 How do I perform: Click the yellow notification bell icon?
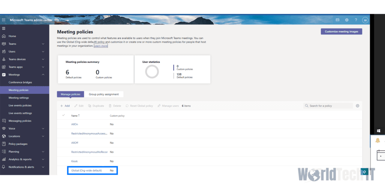(377, 141)
